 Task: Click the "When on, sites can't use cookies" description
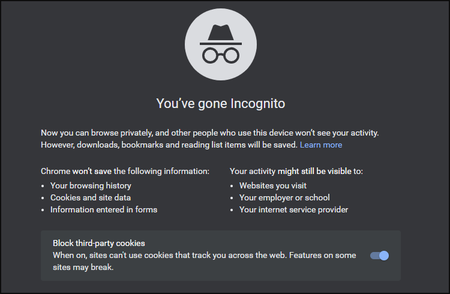[x=204, y=255]
